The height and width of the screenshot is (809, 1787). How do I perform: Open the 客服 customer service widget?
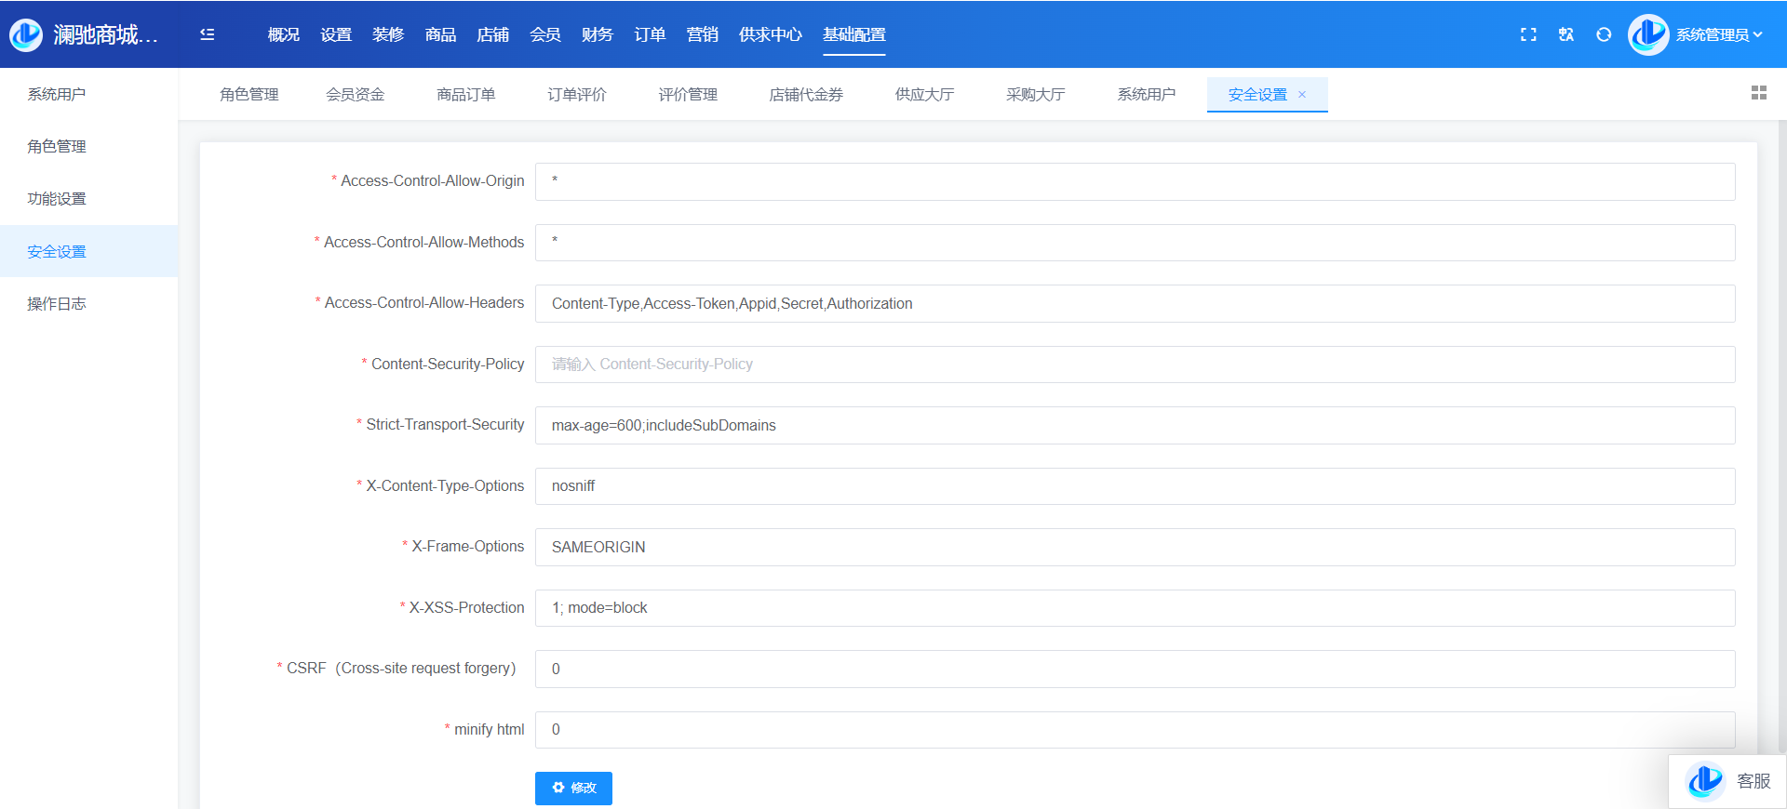(1727, 781)
